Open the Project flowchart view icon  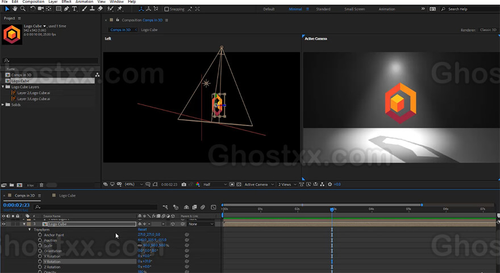[x=97, y=75]
